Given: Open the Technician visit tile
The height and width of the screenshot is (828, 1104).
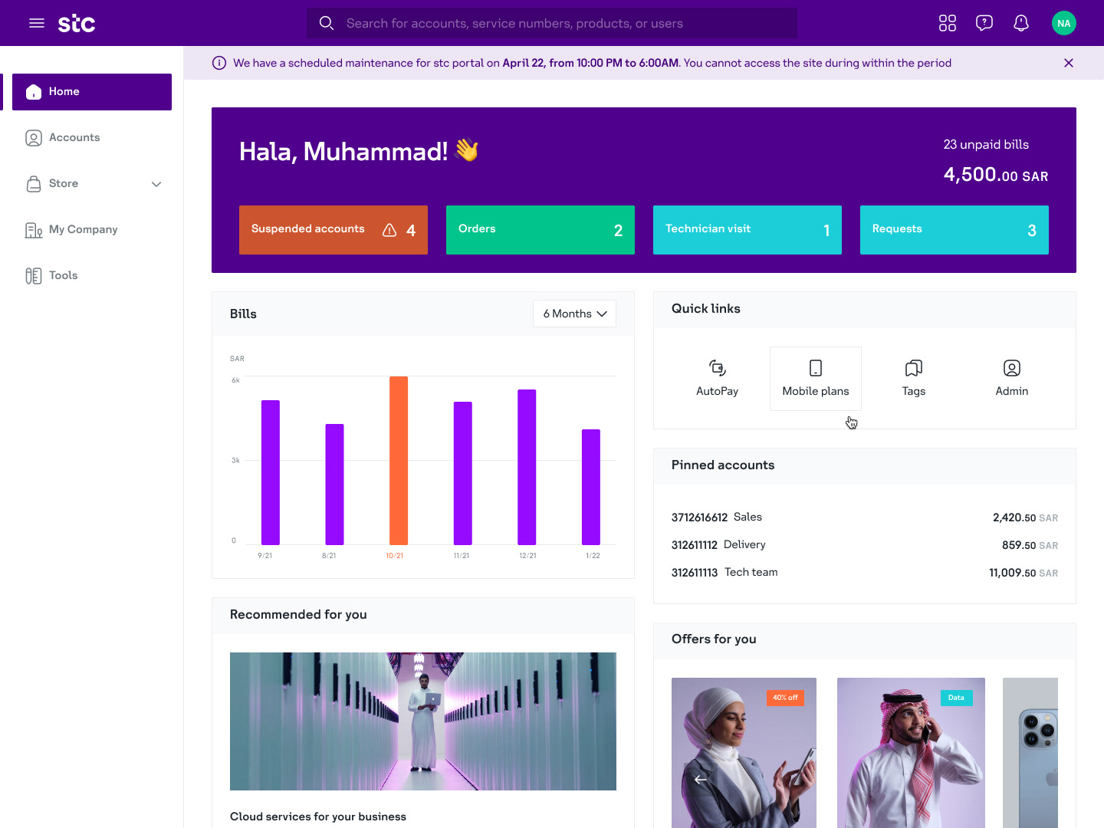Looking at the screenshot, I should click(747, 230).
